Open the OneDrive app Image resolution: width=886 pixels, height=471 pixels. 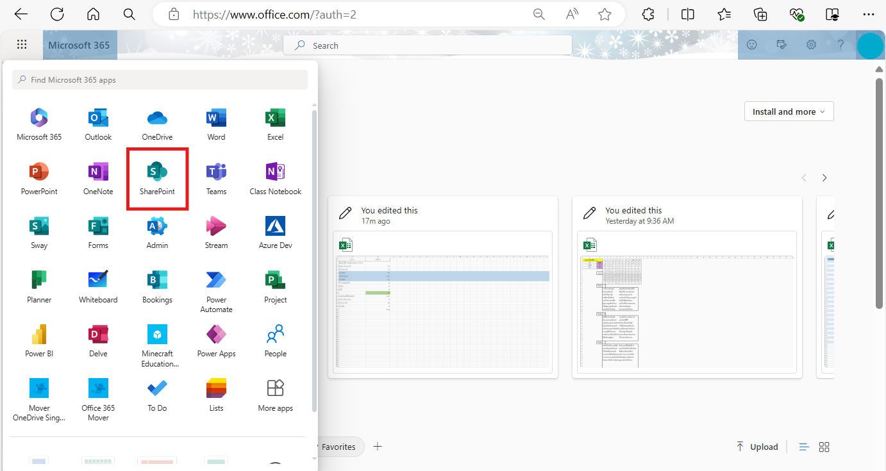tap(157, 124)
